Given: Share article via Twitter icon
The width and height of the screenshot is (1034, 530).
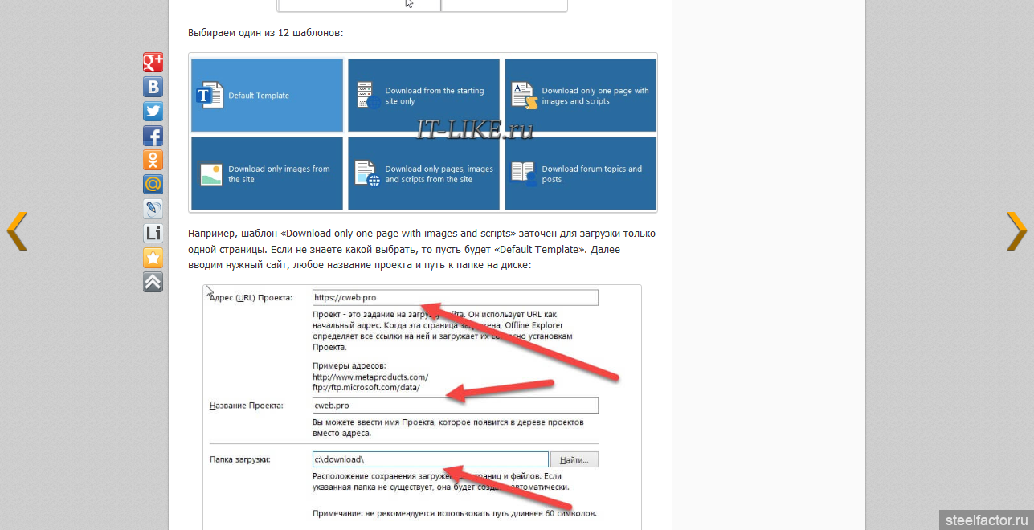Looking at the screenshot, I should (x=153, y=112).
